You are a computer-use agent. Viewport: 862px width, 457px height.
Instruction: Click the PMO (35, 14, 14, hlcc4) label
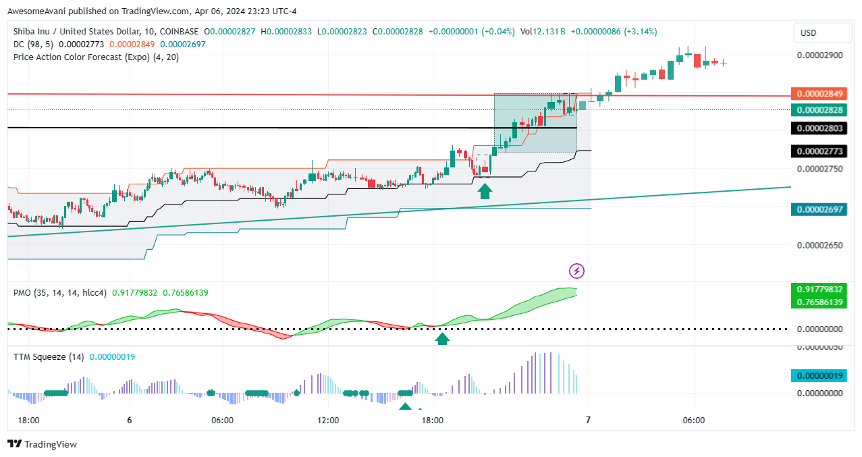(61, 292)
